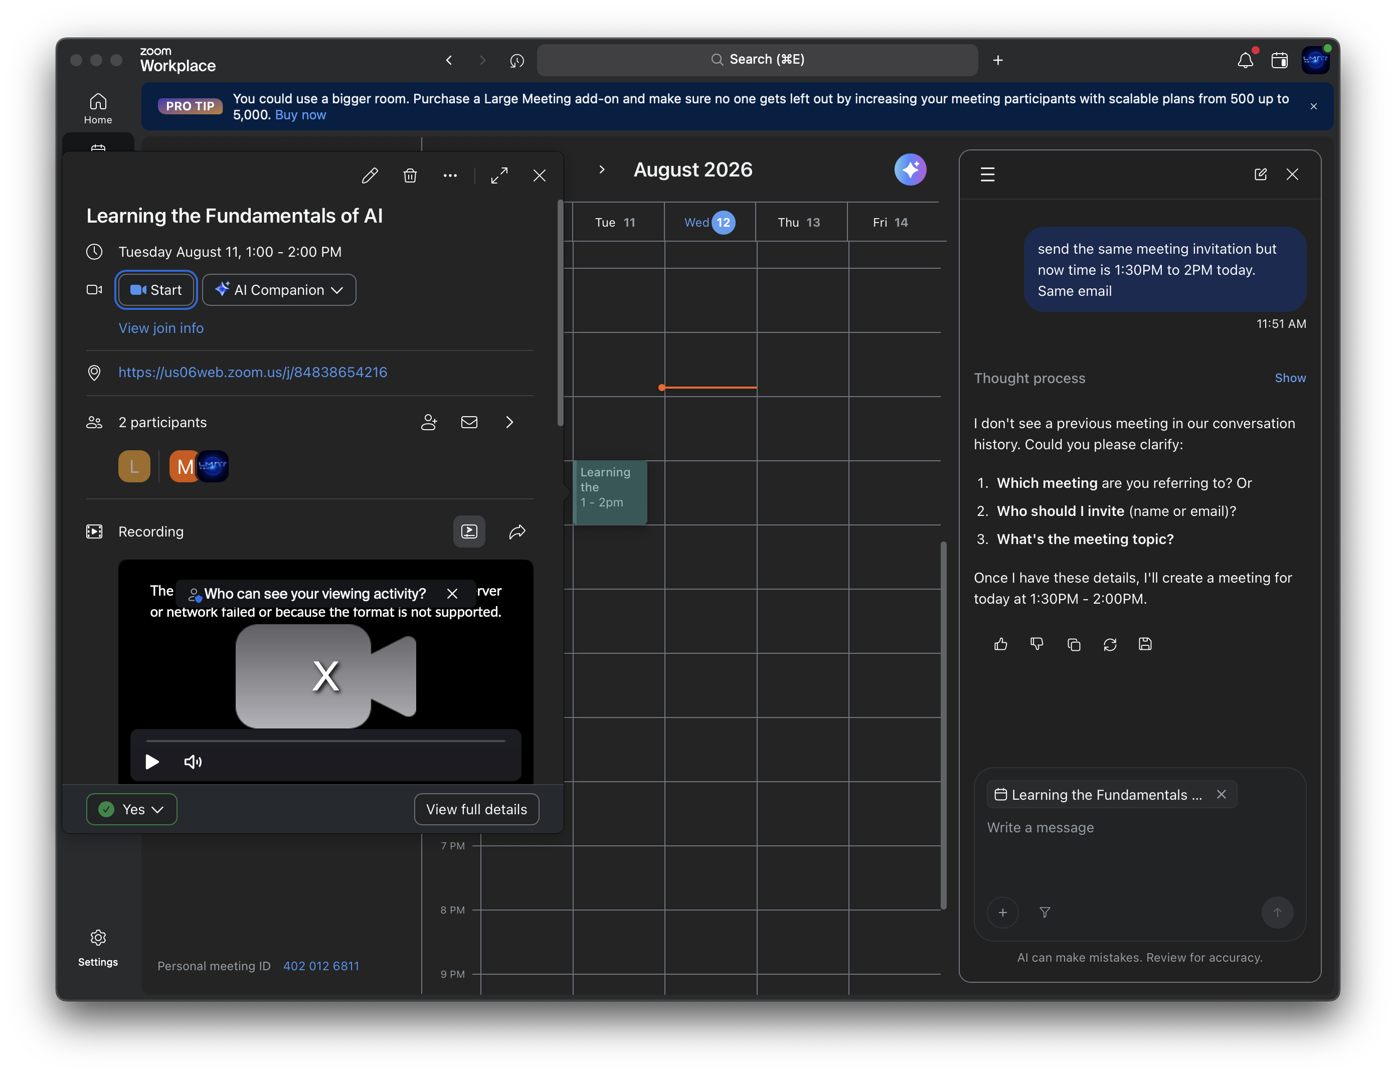Dismiss the Pro Tip banner

pos(1314,106)
